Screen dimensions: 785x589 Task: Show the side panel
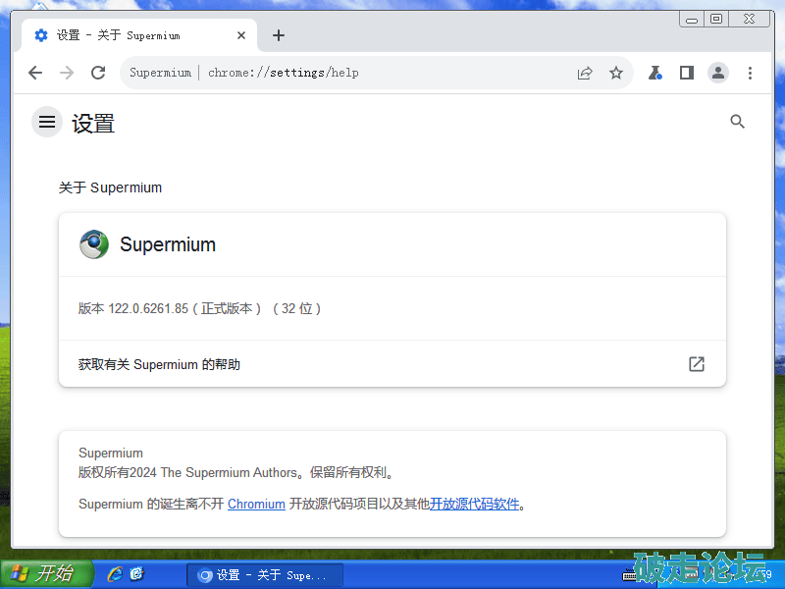pos(687,73)
